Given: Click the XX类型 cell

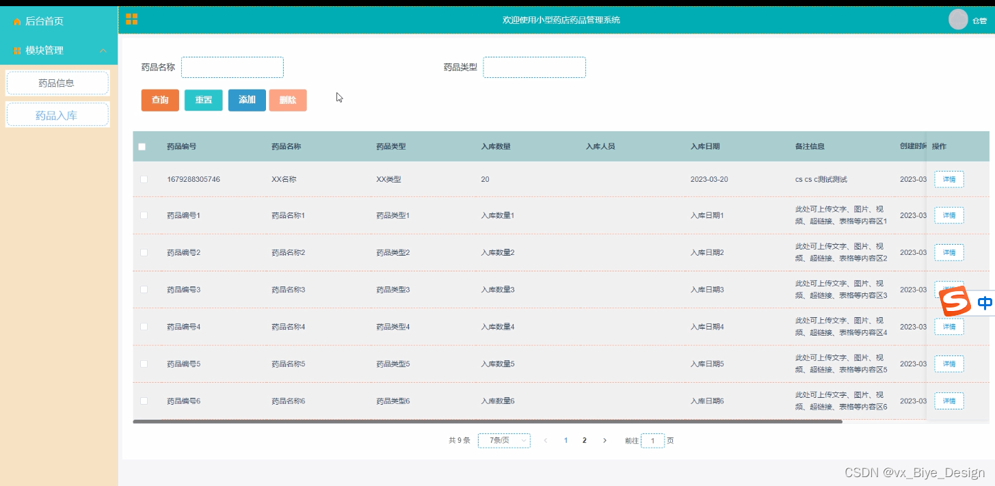Looking at the screenshot, I should point(388,179).
